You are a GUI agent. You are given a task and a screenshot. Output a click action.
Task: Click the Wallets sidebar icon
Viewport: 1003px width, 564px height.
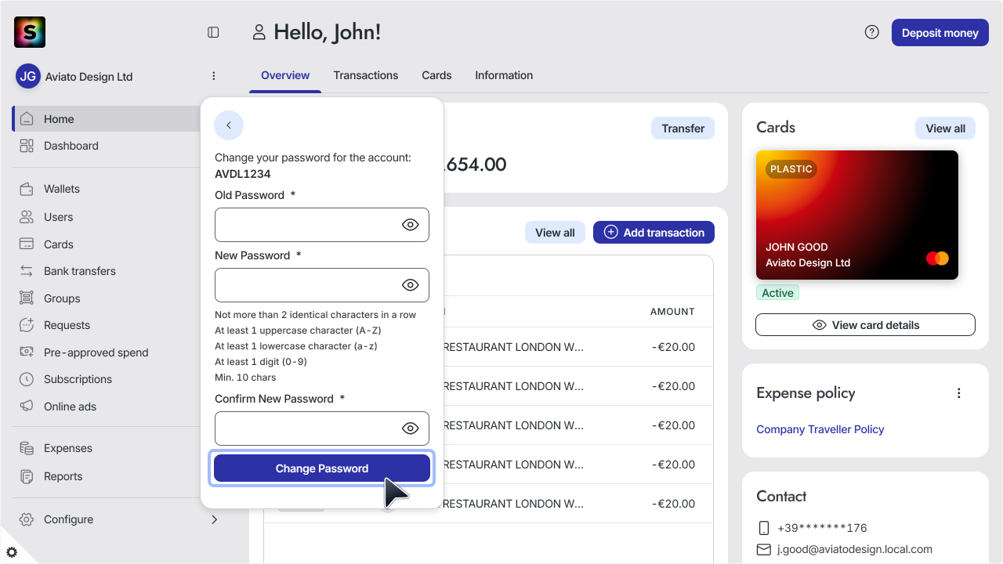tap(27, 189)
